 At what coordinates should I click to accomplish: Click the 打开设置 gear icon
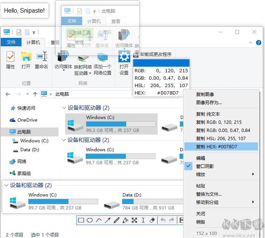pos(124,57)
